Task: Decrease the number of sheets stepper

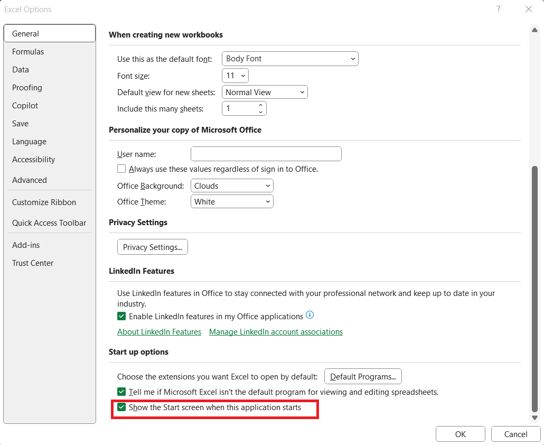Action: point(260,112)
